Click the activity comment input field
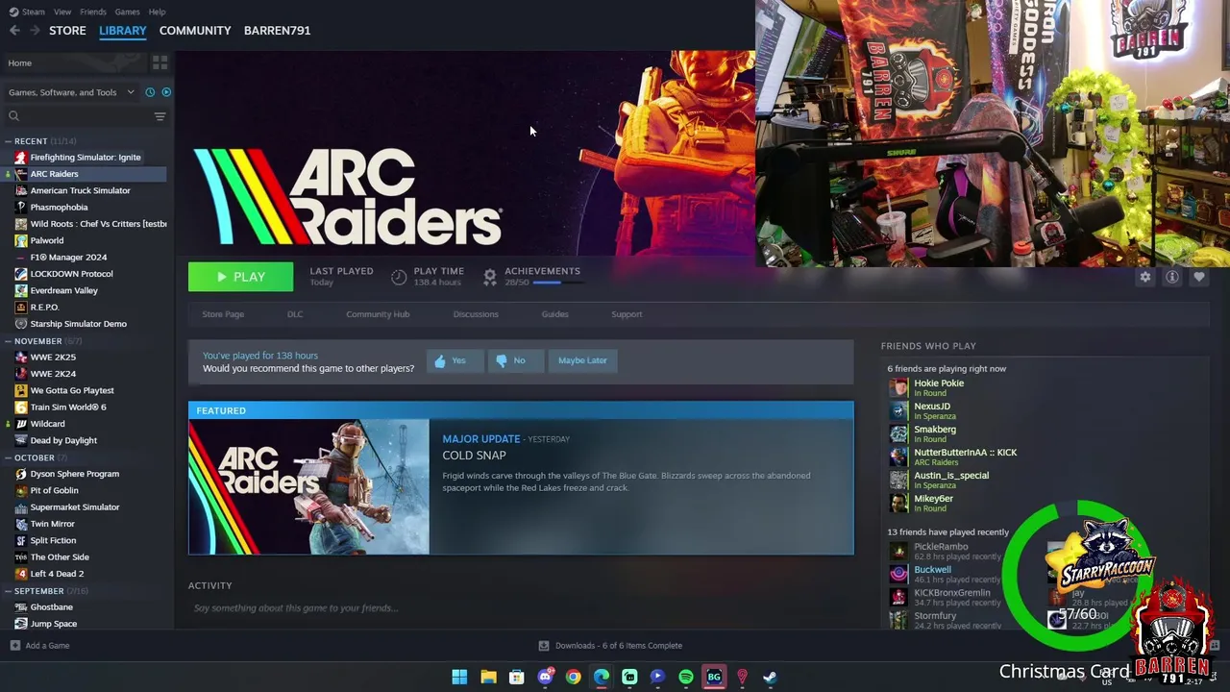The width and height of the screenshot is (1230, 692). (x=519, y=608)
